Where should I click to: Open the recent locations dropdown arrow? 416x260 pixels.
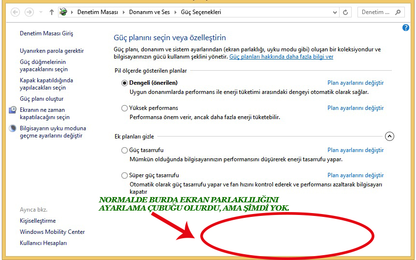point(41,12)
